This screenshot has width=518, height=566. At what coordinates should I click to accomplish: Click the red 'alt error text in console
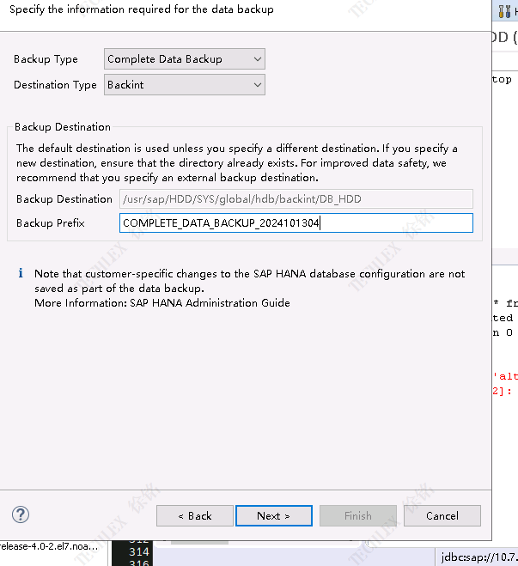pos(505,376)
